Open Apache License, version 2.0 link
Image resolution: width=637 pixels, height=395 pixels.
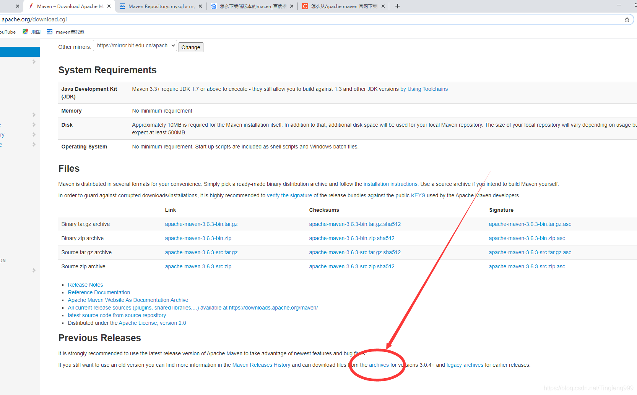(153, 323)
